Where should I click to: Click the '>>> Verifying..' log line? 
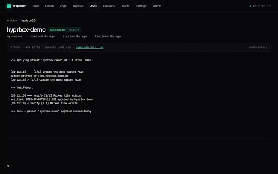tap(22, 88)
